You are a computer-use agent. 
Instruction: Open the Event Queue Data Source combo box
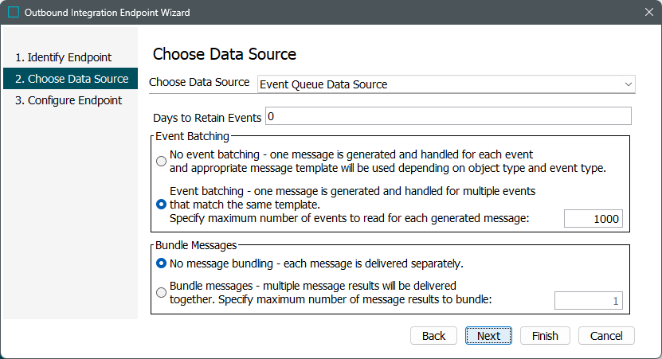(445, 84)
